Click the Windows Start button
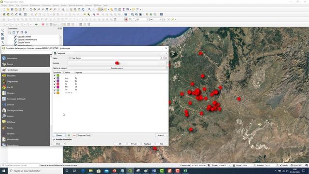Screen dimensions: 309x174 [4, 171]
